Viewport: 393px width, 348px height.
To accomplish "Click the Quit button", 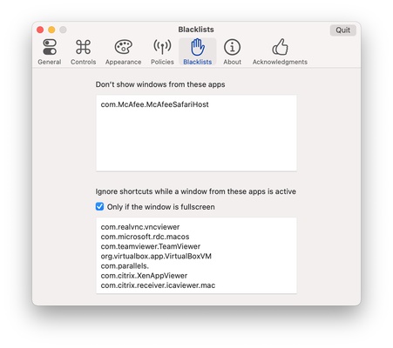I will coord(342,30).
